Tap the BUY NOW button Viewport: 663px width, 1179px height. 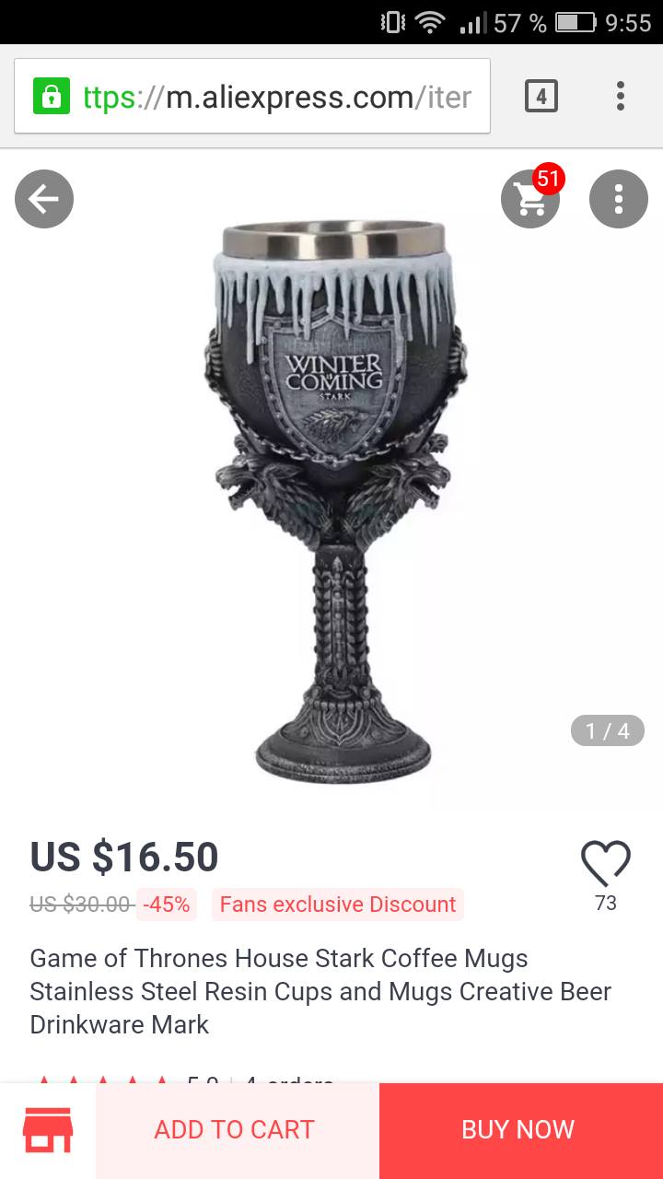518,1130
